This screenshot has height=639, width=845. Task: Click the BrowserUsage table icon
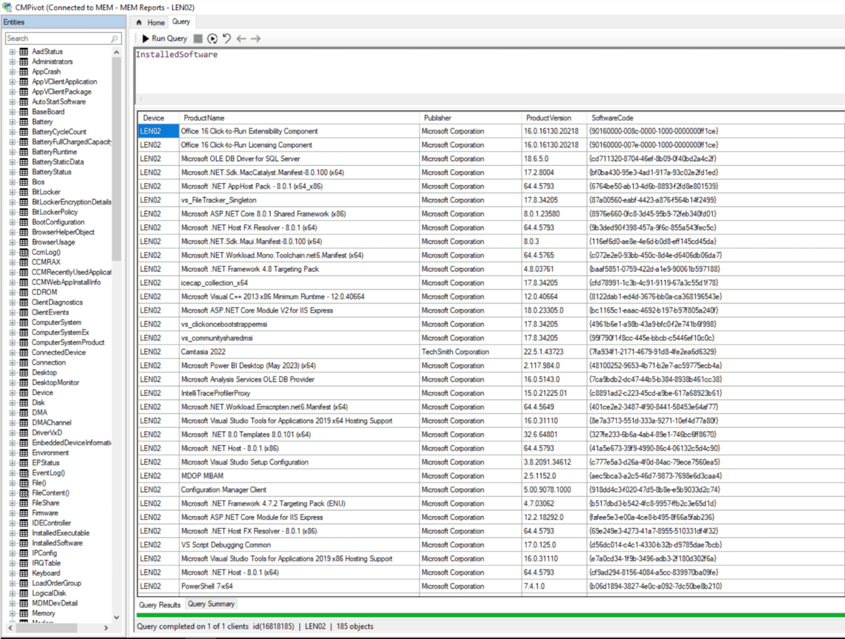[23, 242]
